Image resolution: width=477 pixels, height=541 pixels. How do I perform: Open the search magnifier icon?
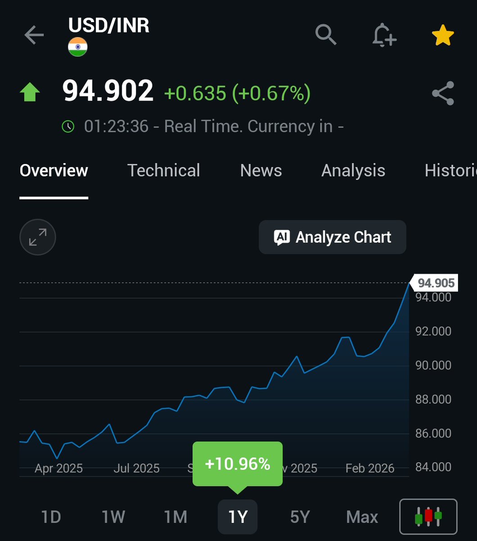[x=326, y=35]
